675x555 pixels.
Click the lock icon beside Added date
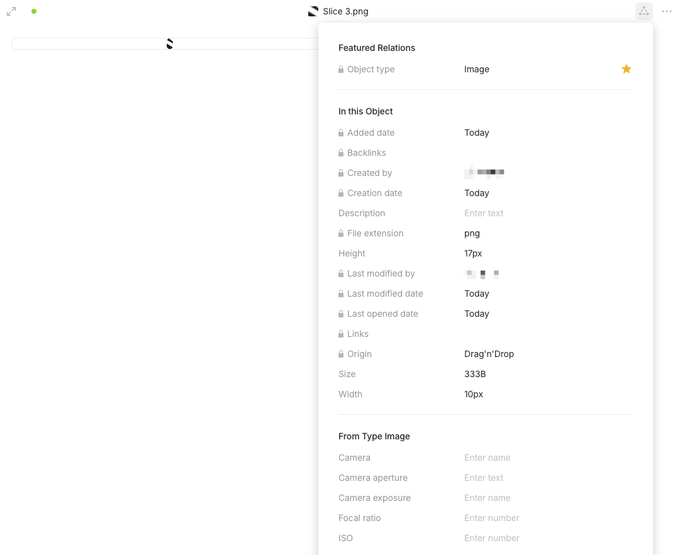click(x=341, y=133)
